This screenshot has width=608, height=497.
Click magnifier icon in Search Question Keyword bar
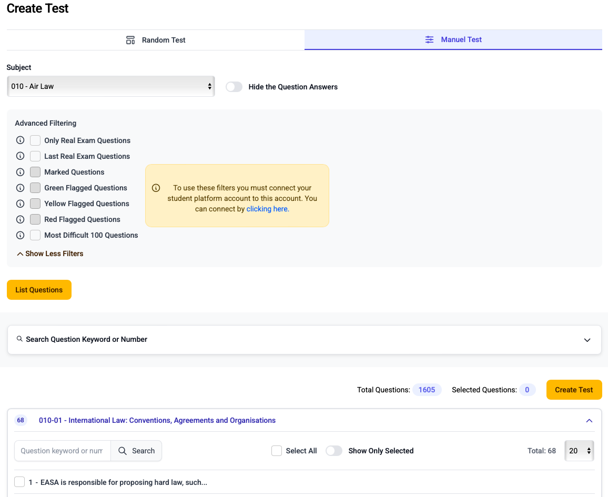point(19,339)
